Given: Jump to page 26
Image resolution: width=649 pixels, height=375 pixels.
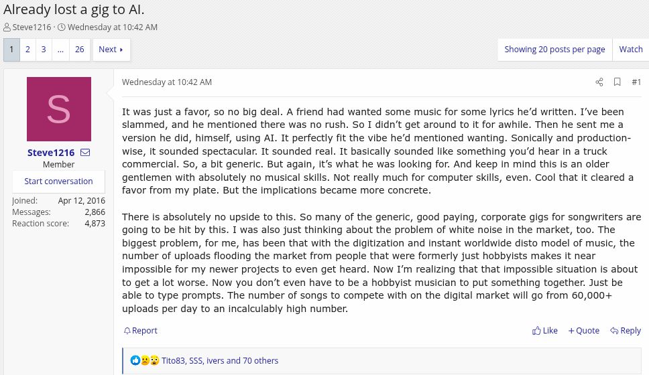Looking at the screenshot, I should [x=80, y=50].
